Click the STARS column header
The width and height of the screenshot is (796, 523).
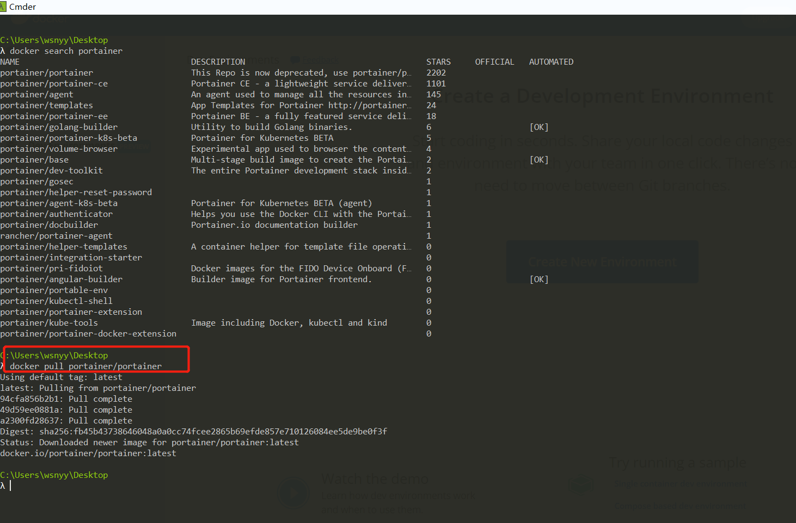click(x=438, y=62)
